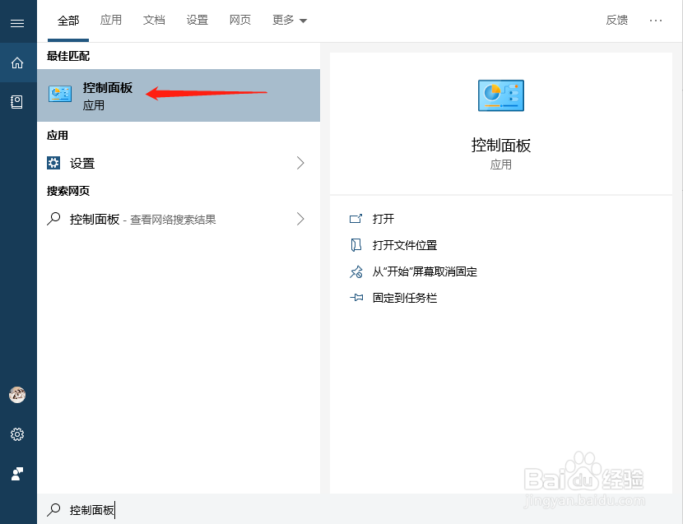Screen dimensions: 683x524
Task: Select the 设置 app result
Action: pos(179,163)
